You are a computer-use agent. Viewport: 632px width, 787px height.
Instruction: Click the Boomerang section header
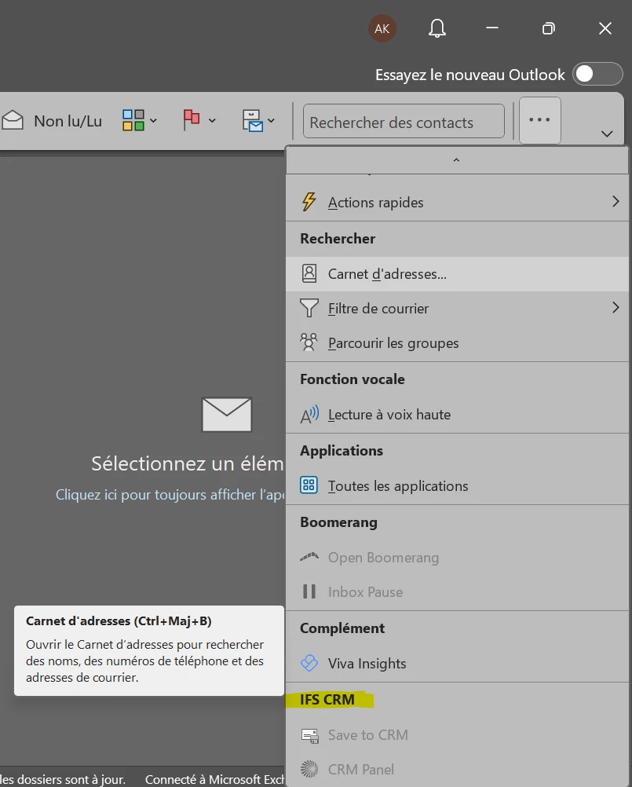[338, 522]
